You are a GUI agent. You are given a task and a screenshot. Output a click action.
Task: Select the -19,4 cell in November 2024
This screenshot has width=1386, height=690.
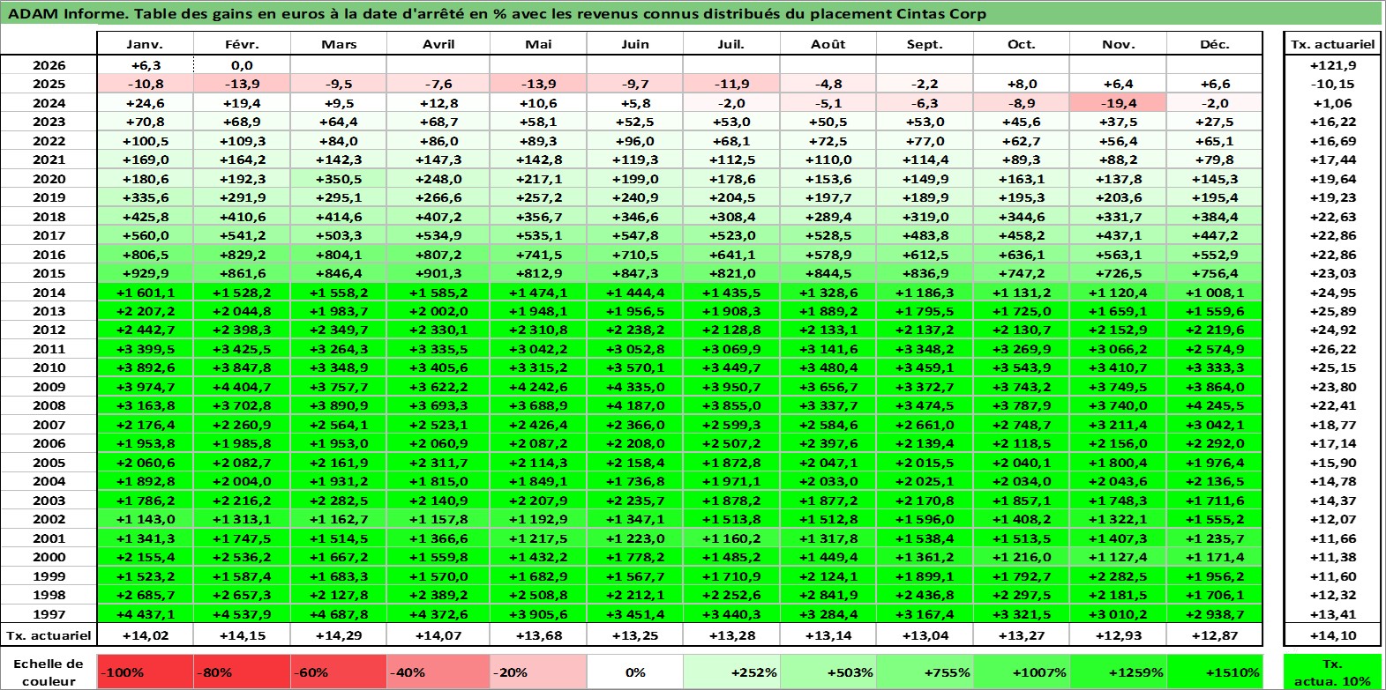(1119, 103)
